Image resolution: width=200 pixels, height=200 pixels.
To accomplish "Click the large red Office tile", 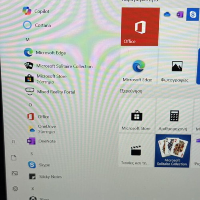I will coord(140,27).
